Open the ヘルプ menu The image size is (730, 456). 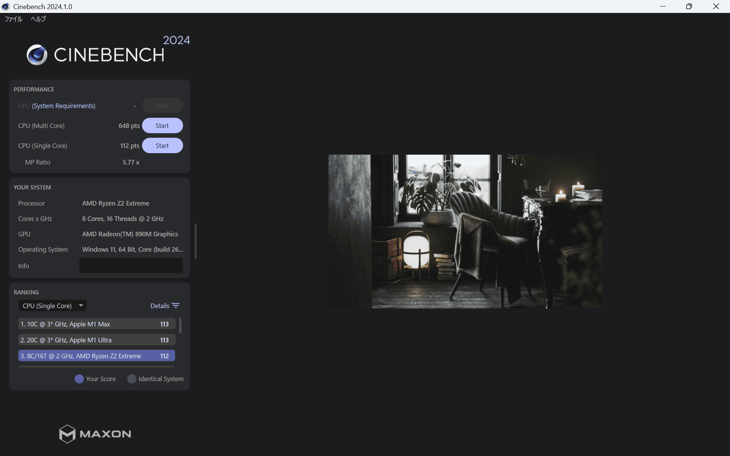[38, 19]
